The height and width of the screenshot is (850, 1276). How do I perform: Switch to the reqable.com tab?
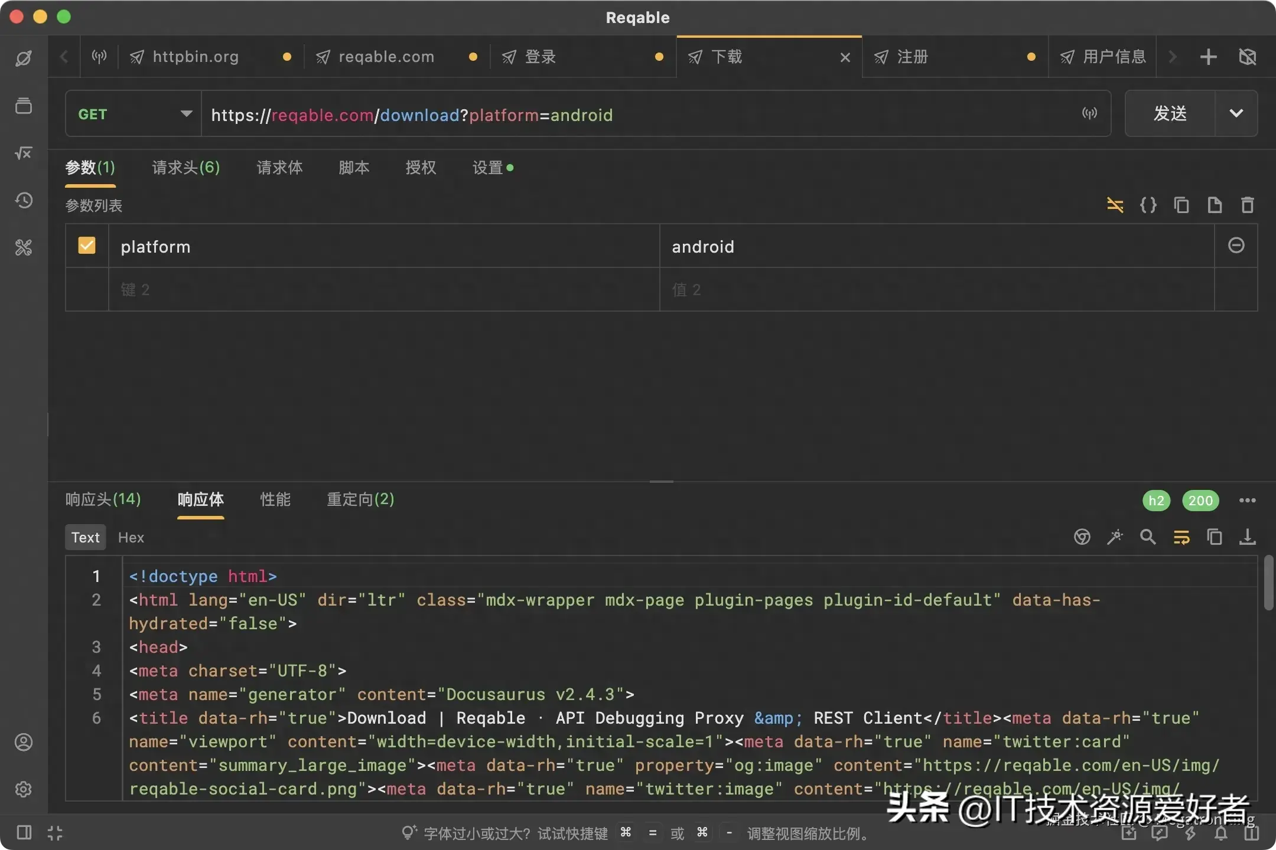click(x=397, y=57)
